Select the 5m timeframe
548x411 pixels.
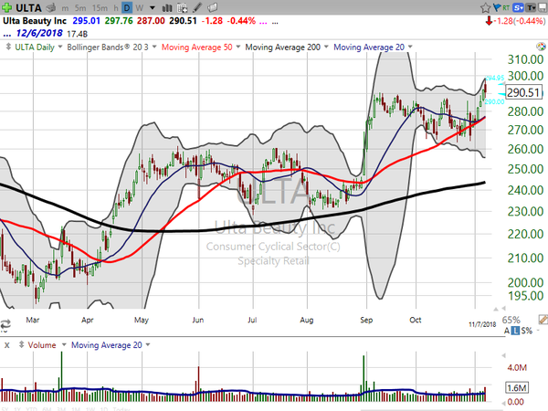(x=80, y=7)
